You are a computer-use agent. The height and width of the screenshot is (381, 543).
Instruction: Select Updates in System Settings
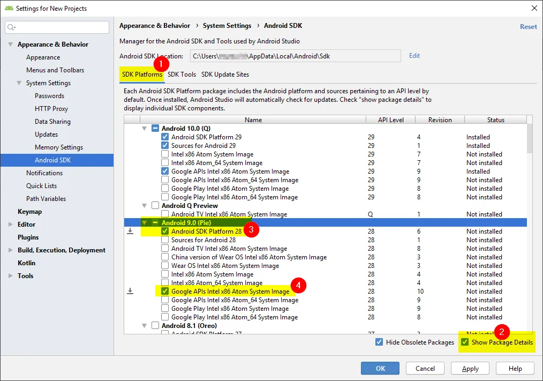coord(47,134)
